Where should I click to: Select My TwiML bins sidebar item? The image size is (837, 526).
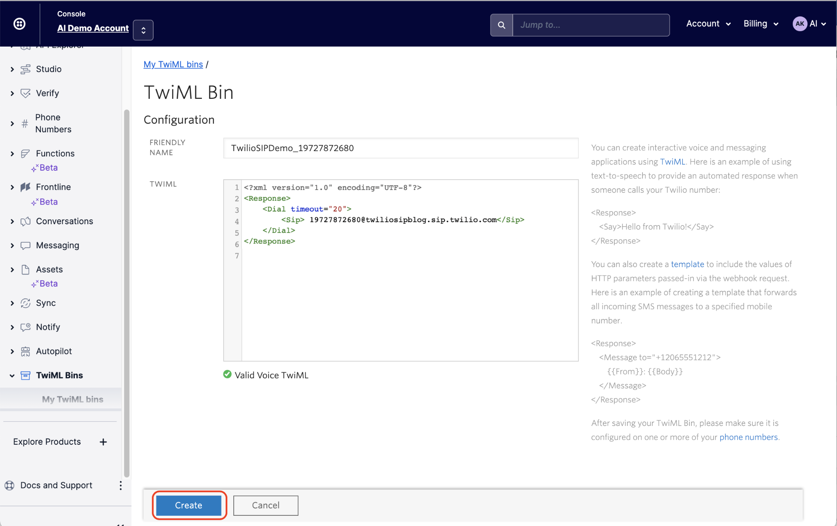[73, 399]
